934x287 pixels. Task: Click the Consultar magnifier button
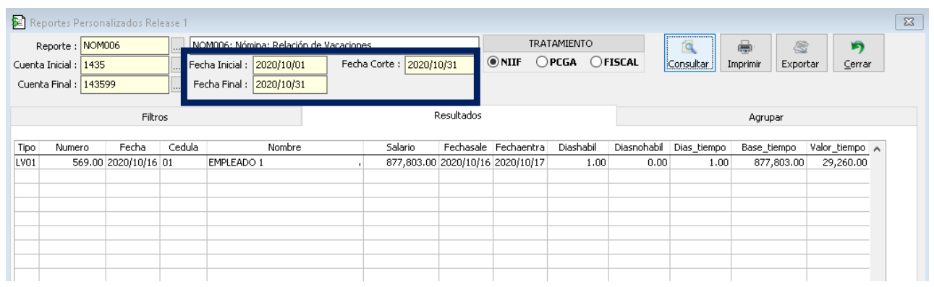(690, 53)
